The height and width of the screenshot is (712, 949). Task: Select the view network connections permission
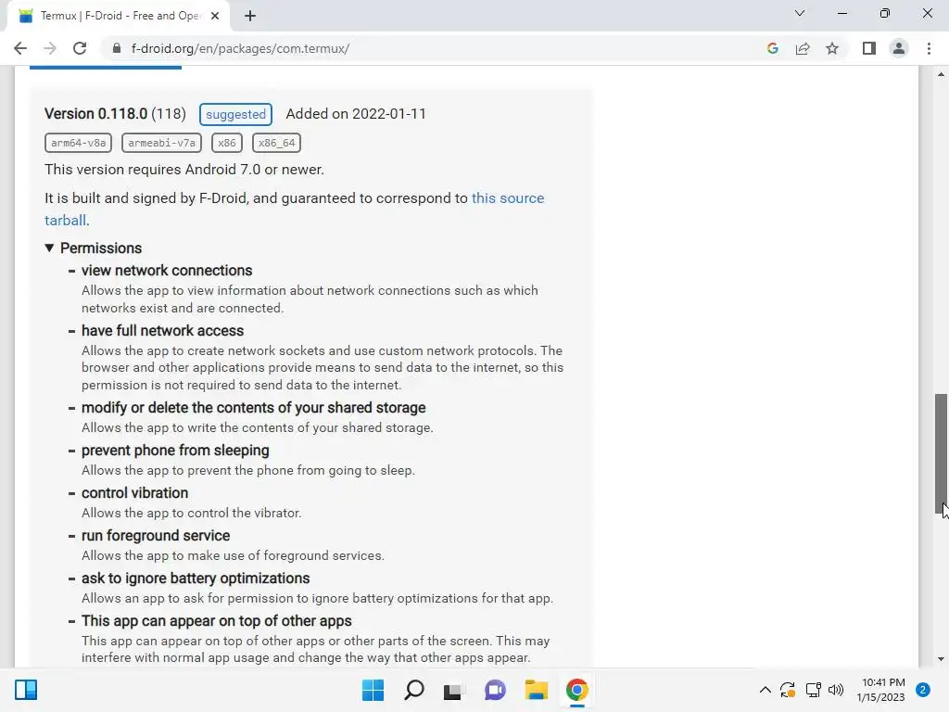click(167, 270)
